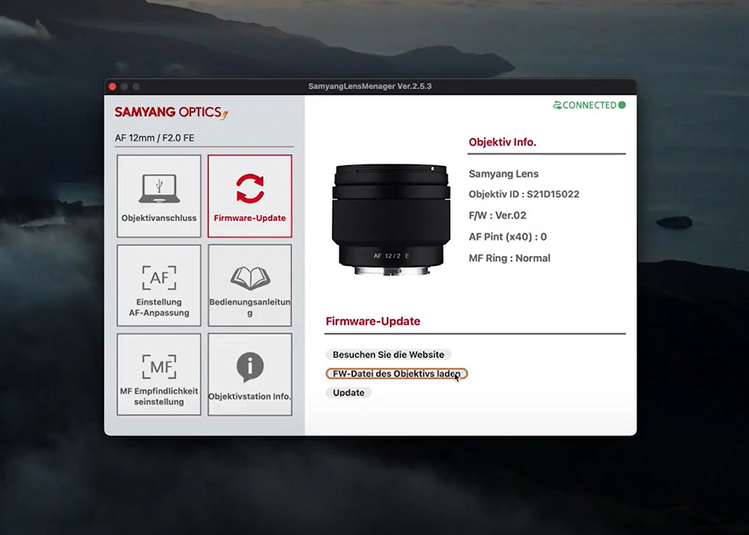Click the Samyang Optics logo
Image resolution: width=749 pixels, height=535 pixels.
[171, 112]
